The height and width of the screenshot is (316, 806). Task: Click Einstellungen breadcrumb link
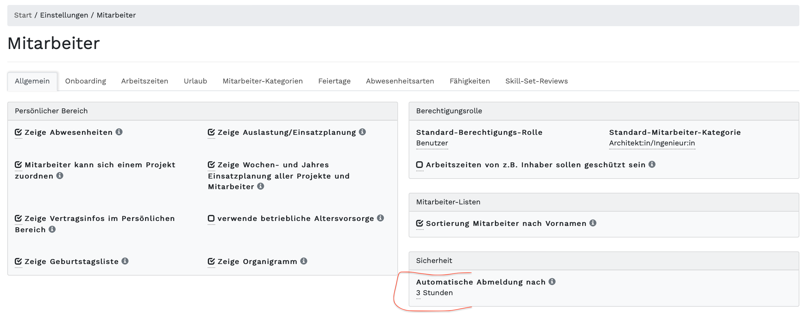[x=64, y=15]
